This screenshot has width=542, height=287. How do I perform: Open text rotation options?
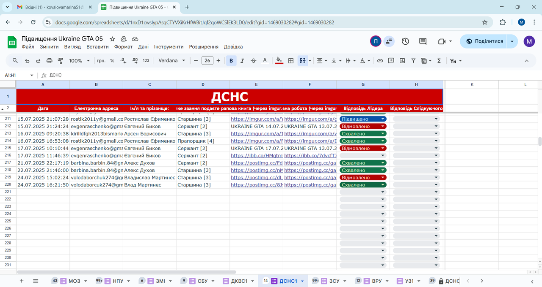[x=365, y=61]
